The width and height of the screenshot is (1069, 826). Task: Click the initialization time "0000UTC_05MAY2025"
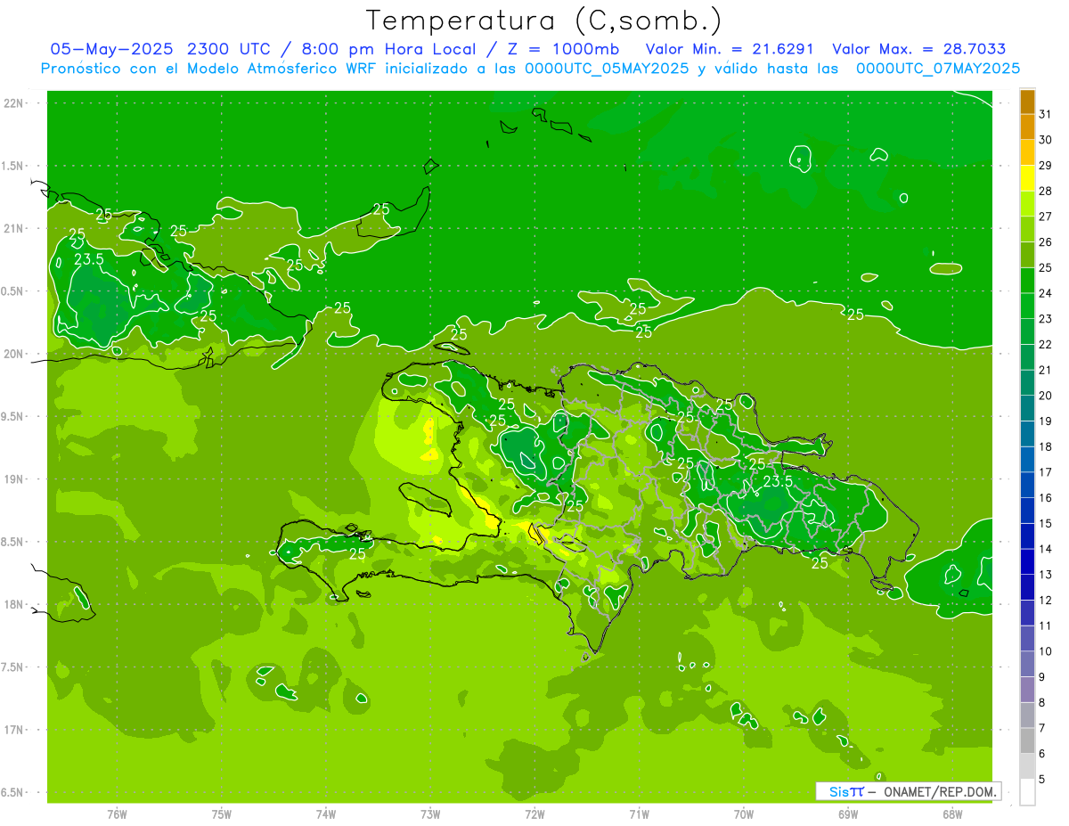(607, 69)
